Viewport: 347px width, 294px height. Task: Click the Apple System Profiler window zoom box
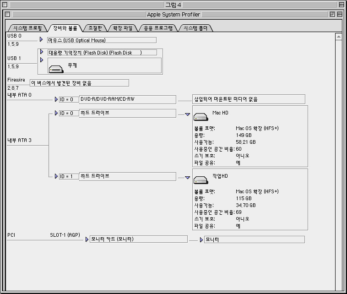[x=332, y=15]
